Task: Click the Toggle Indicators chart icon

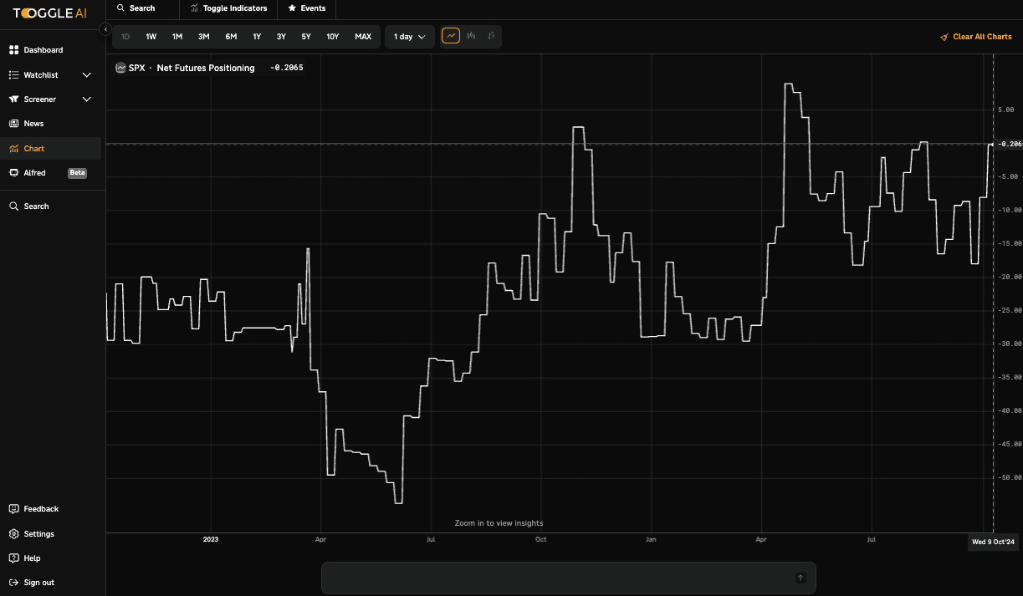Action: (194, 8)
